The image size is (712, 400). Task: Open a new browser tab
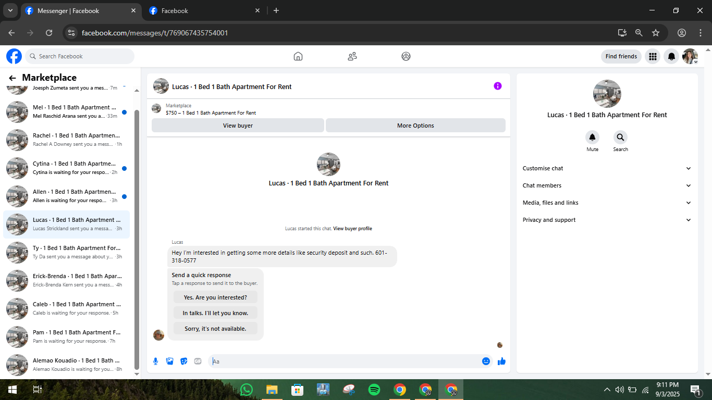[x=276, y=10]
